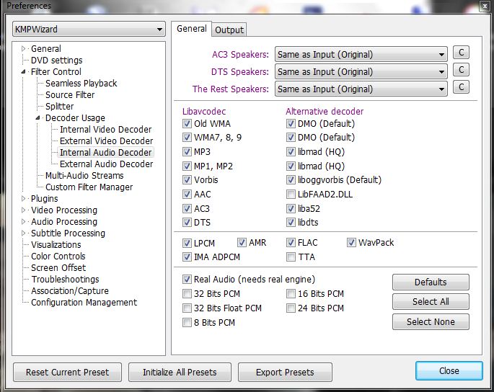494x392 pixels.
Task: Reset DTS Speakers with its C button
Action: click(x=461, y=70)
